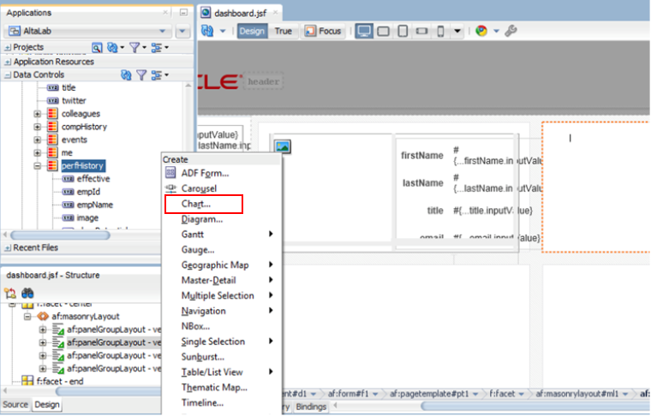Select the empId attribute
This screenshot has width=651, height=416.
[88, 192]
